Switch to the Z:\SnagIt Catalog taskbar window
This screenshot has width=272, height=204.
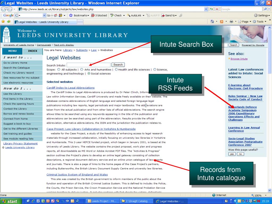tap(136, 201)
